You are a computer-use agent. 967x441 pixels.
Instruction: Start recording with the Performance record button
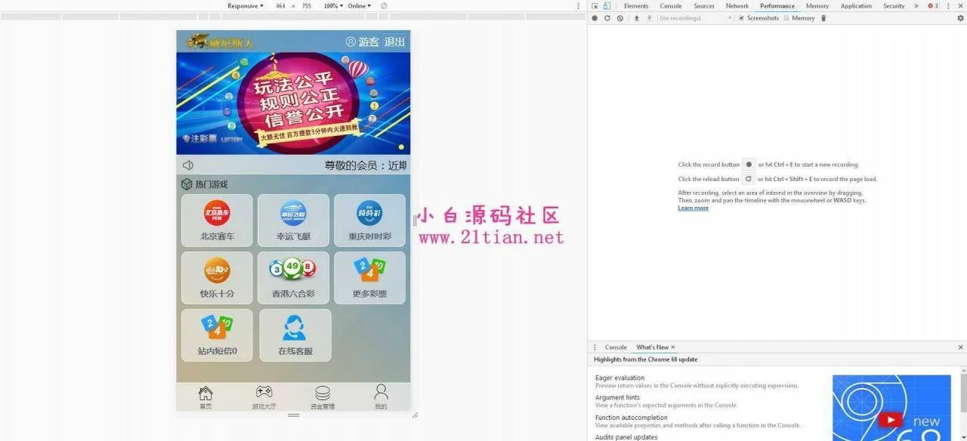coord(595,18)
